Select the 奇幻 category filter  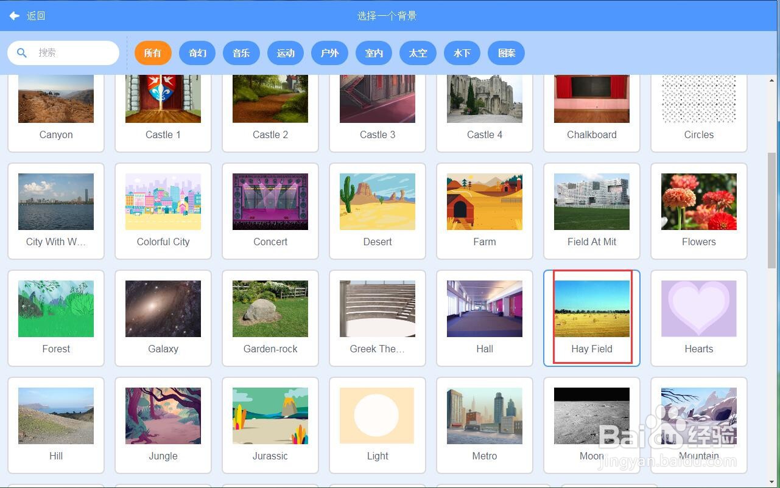[x=197, y=53]
